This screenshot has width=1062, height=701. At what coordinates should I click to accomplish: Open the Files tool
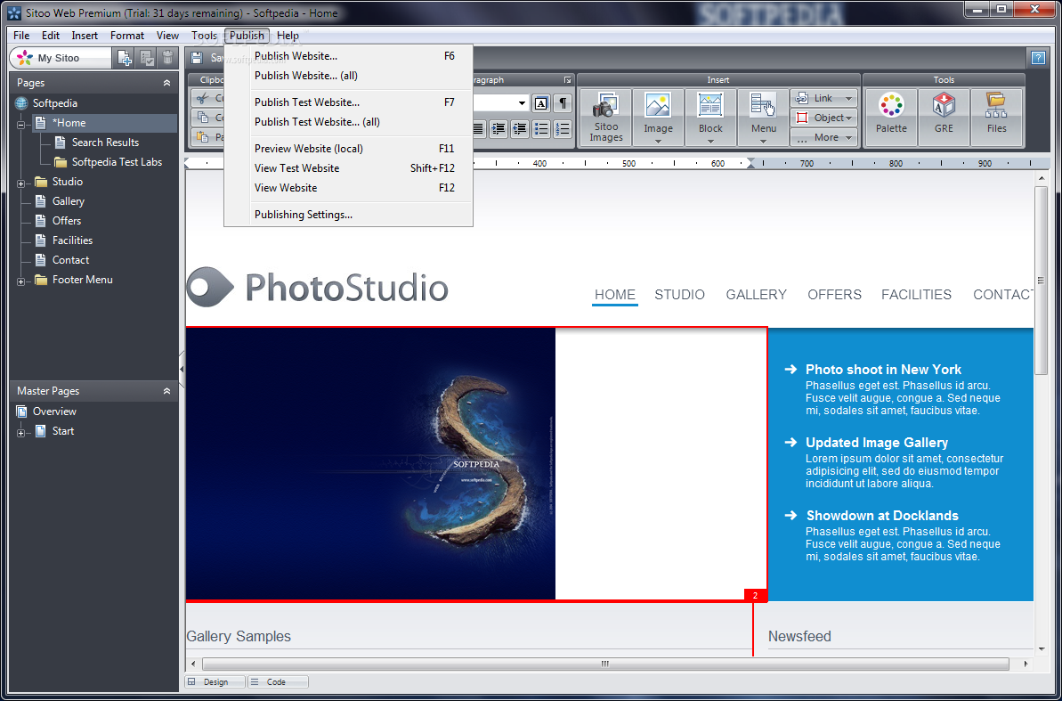996,118
